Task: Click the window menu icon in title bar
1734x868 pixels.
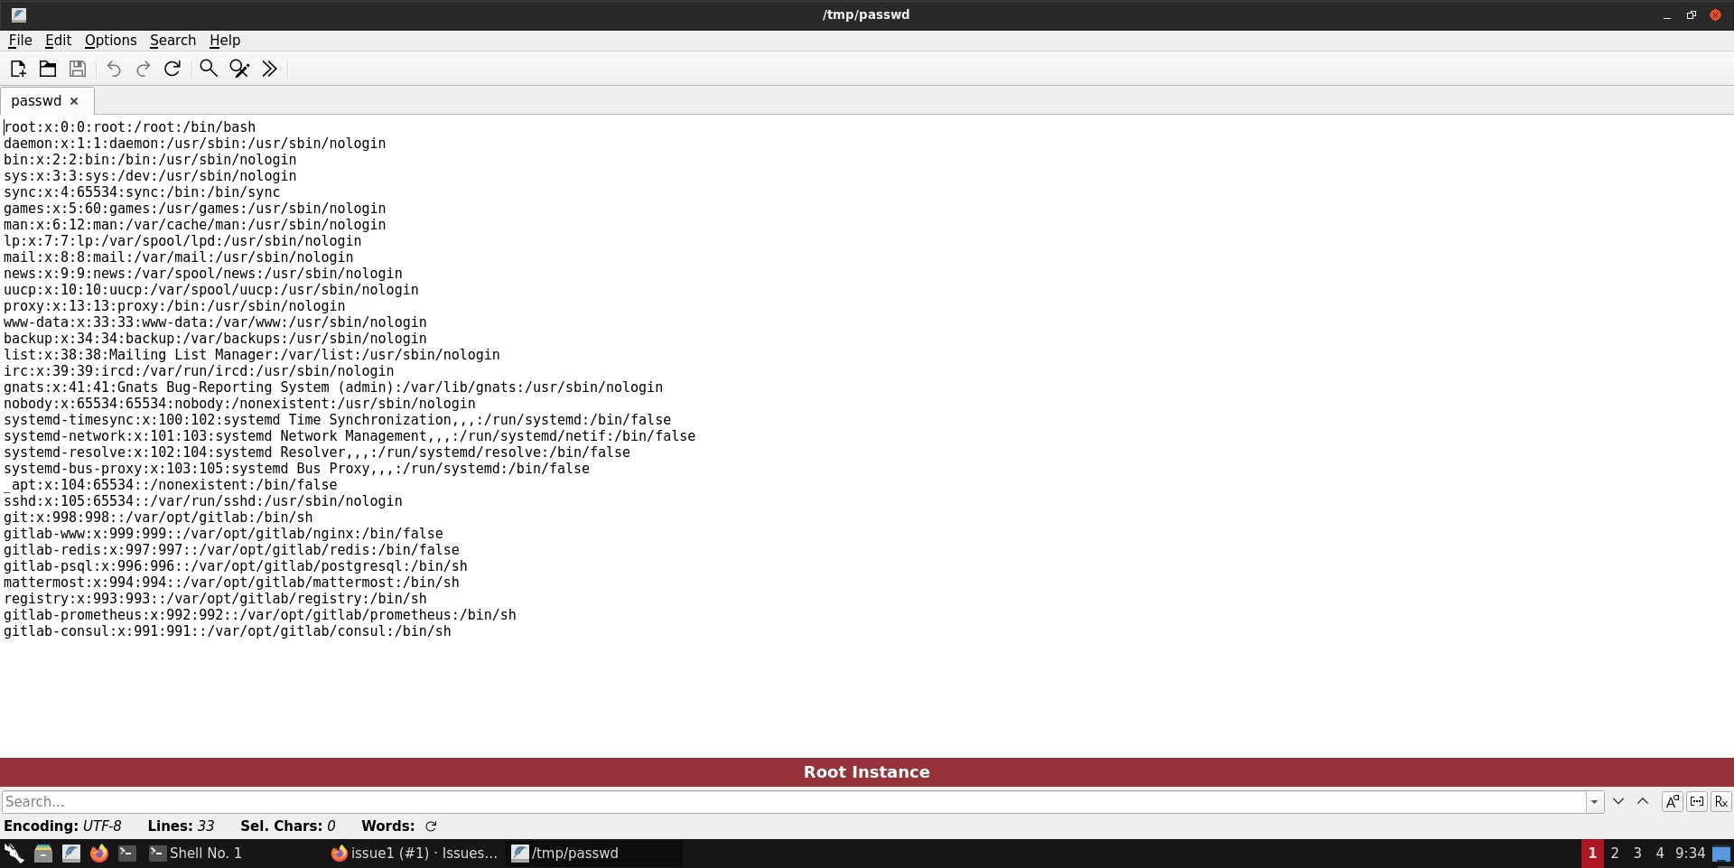Action: click(18, 14)
